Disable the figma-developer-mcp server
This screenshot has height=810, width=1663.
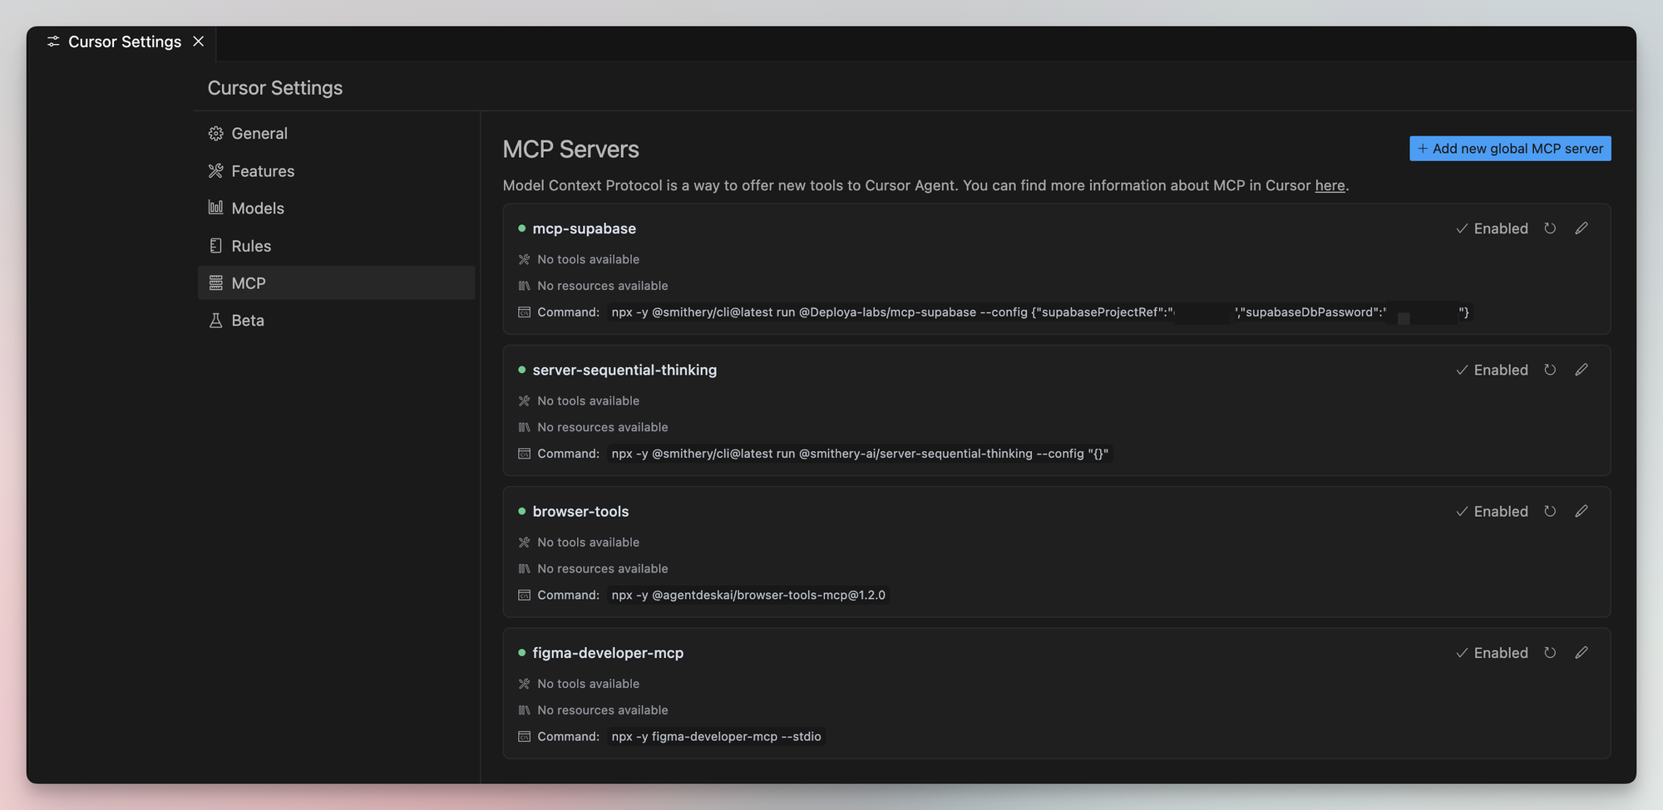tap(1492, 653)
